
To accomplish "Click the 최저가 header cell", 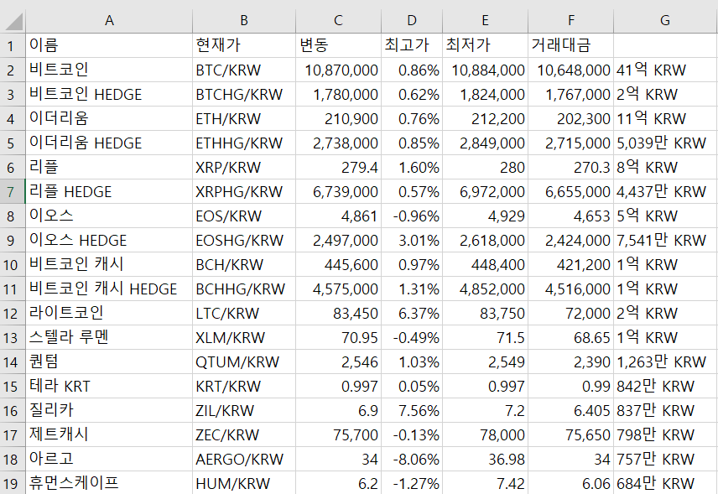I will (x=485, y=45).
